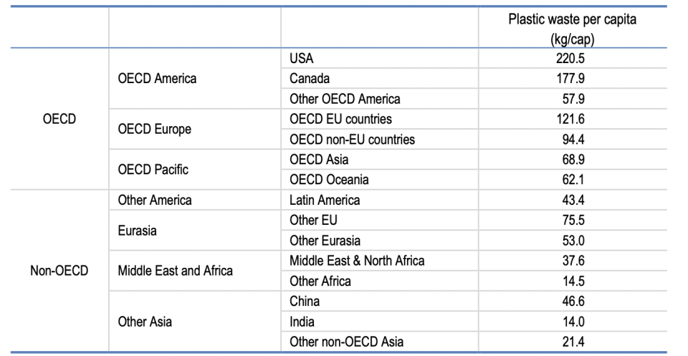Select the 'Latin America' cell
Screen dimensions: 688x356
tap(325, 200)
